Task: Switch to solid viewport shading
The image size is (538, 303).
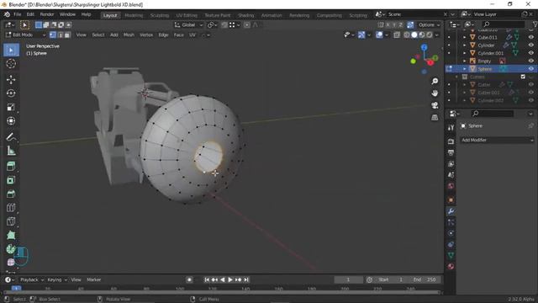Action: (x=414, y=35)
